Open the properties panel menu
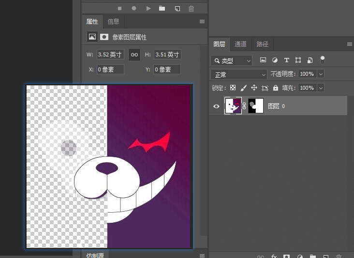 [202, 22]
